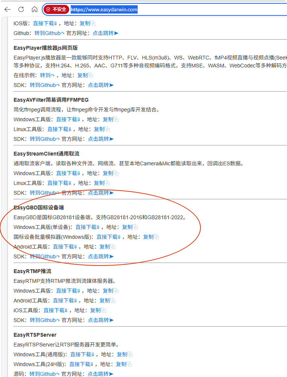Click the EasyRTSPServer heading
This screenshot has width=287, height=377.
click(35, 335)
